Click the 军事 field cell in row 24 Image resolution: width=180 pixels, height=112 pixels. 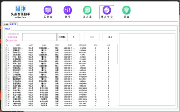(57, 99)
